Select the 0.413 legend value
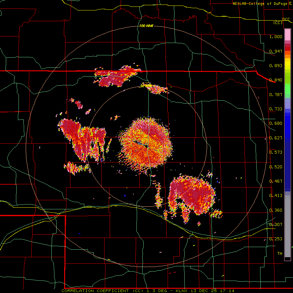This screenshot has height=293, width=293. [x=276, y=196]
